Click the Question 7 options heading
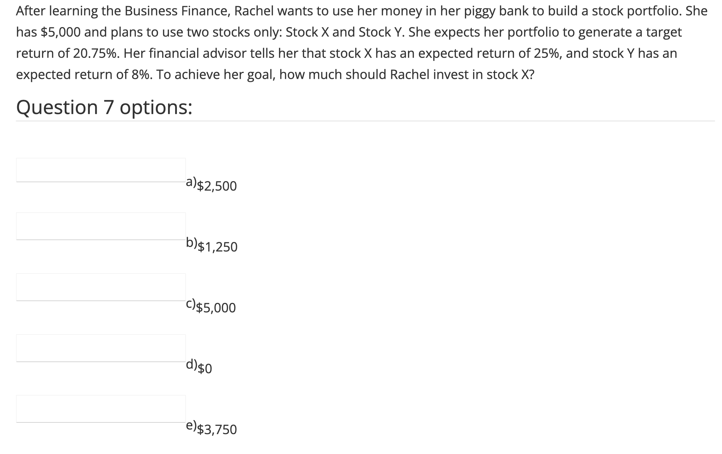This screenshot has width=722, height=454. coord(104,107)
